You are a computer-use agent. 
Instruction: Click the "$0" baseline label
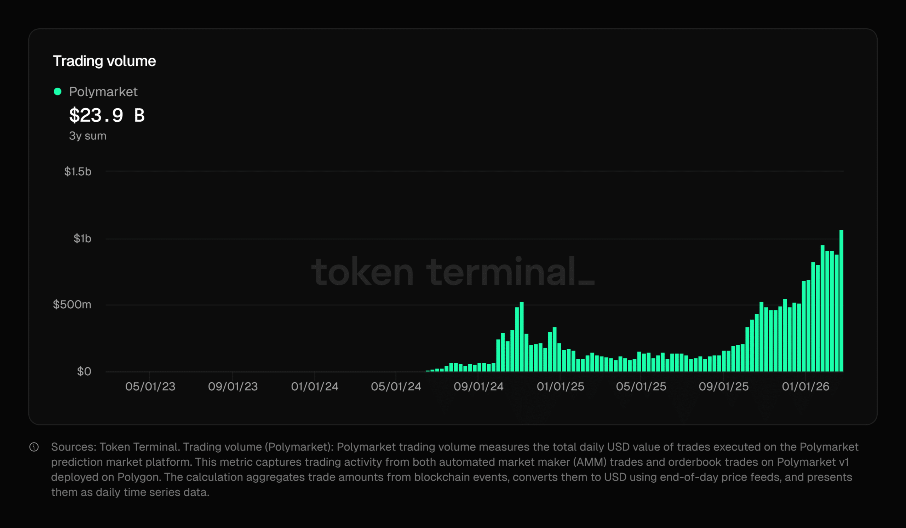coord(85,371)
